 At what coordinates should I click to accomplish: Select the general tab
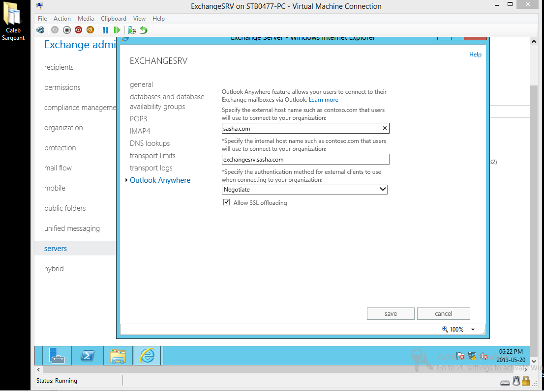(x=141, y=84)
